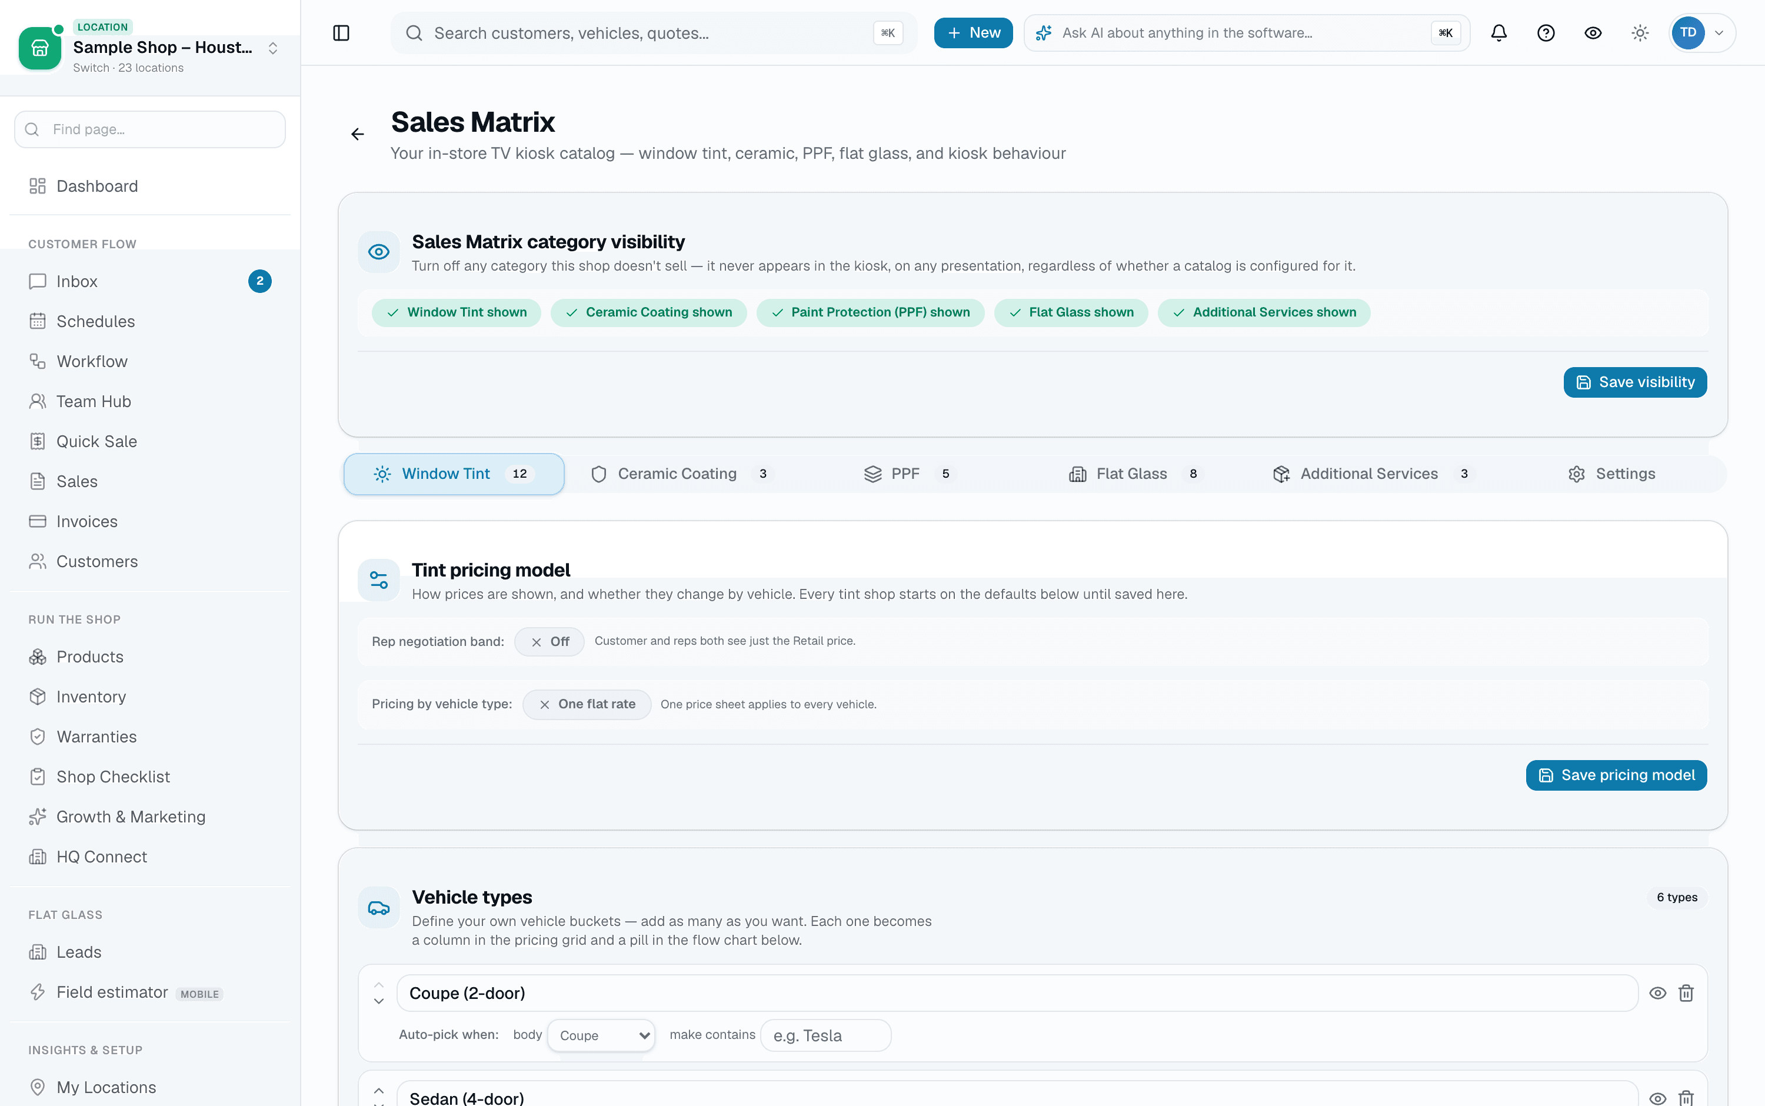Open Growth & Marketing

coord(150,817)
